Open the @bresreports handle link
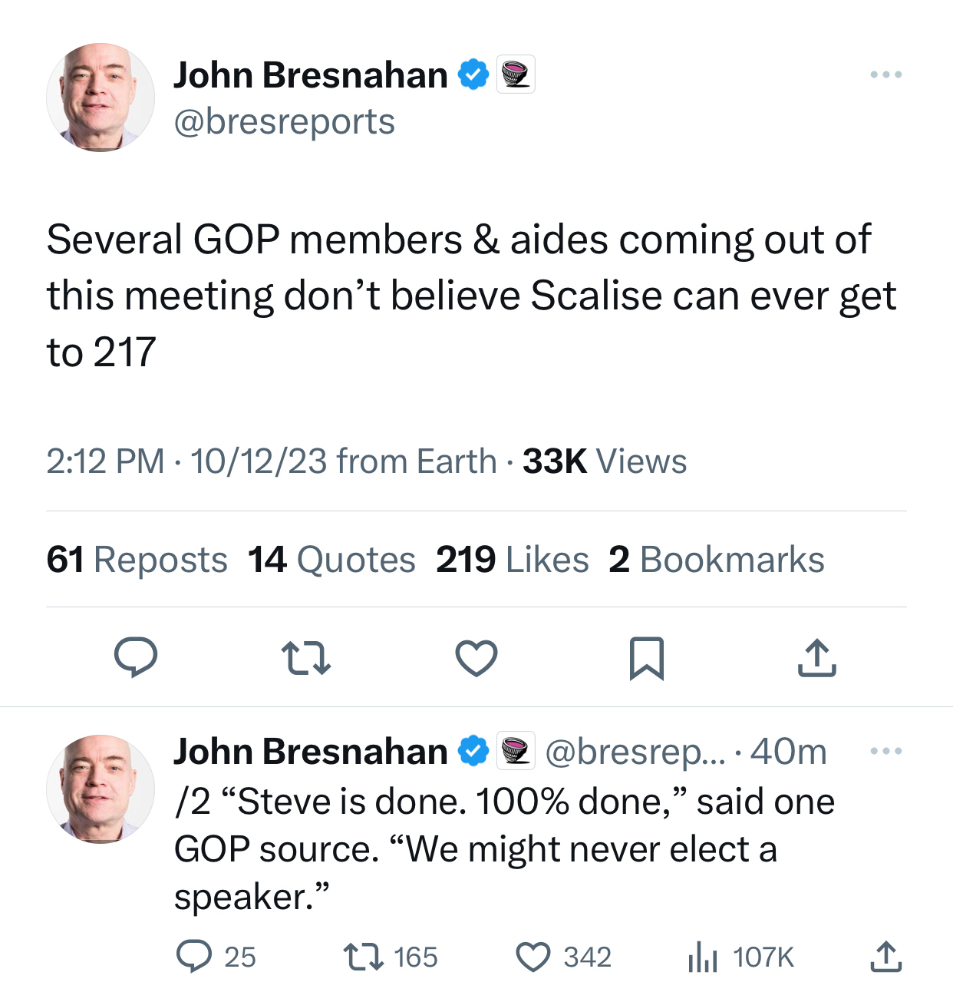This screenshot has height=992, width=953. pos(284,121)
